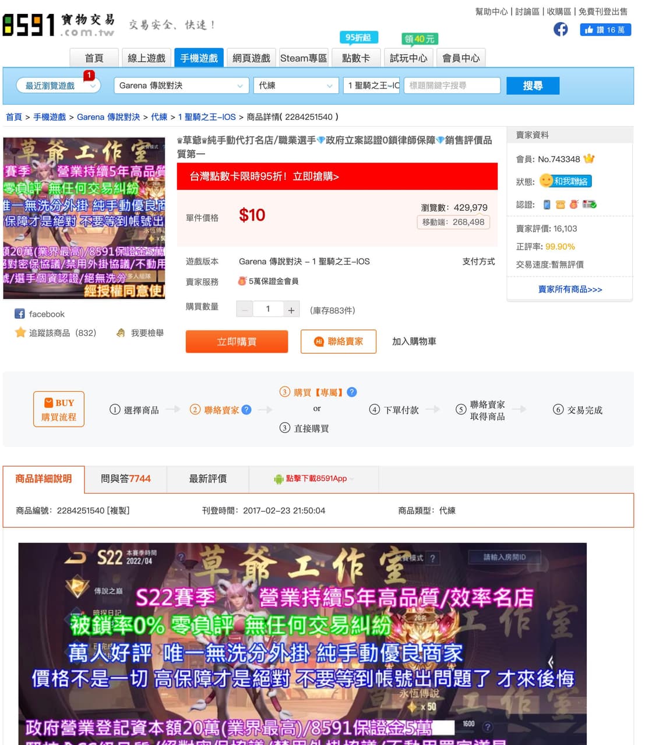Open the 線上遊戲 navigation tab
Image resolution: width=645 pixels, height=745 pixels.
(x=146, y=58)
